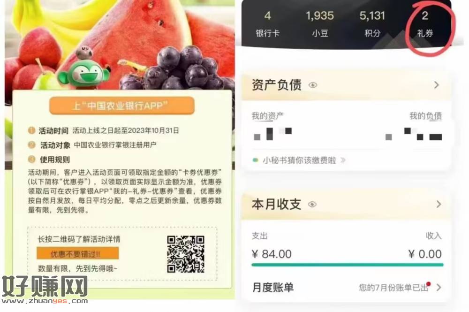Select the 我的负债 label
The width and height of the screenshot is (469, 312).
click(x=426, y=116)
